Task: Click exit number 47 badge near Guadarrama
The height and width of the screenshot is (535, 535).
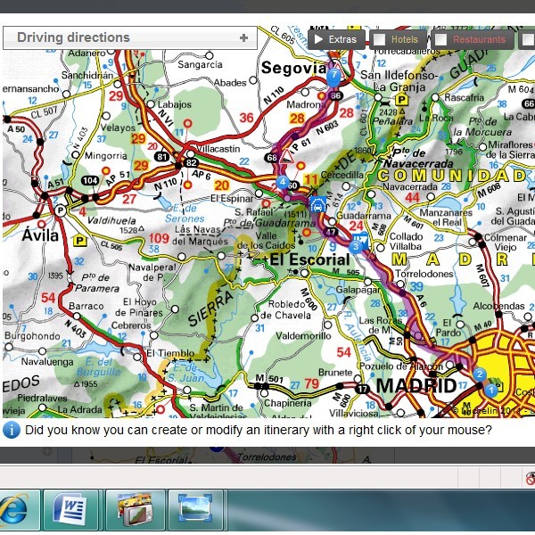Action: pyautogui.click(x=330, y=233)
